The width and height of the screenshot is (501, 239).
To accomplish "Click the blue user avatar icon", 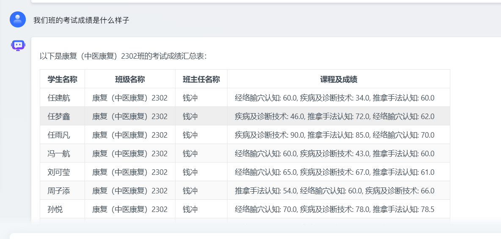I will [18, 19].
